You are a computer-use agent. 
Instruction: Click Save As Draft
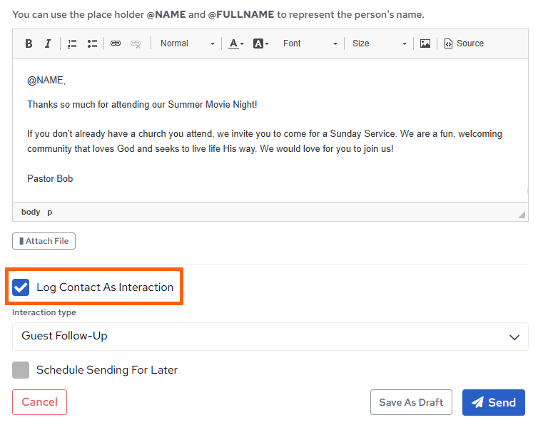click(x=411, y=402)
